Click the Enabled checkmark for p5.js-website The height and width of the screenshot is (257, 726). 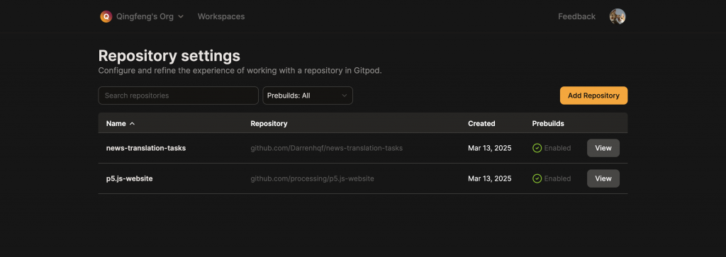tap(537, 178)
